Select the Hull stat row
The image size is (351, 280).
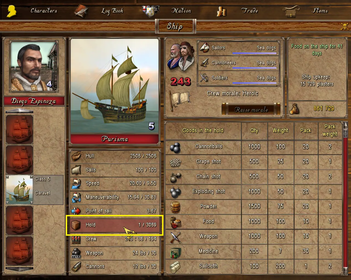pos(115,156)
